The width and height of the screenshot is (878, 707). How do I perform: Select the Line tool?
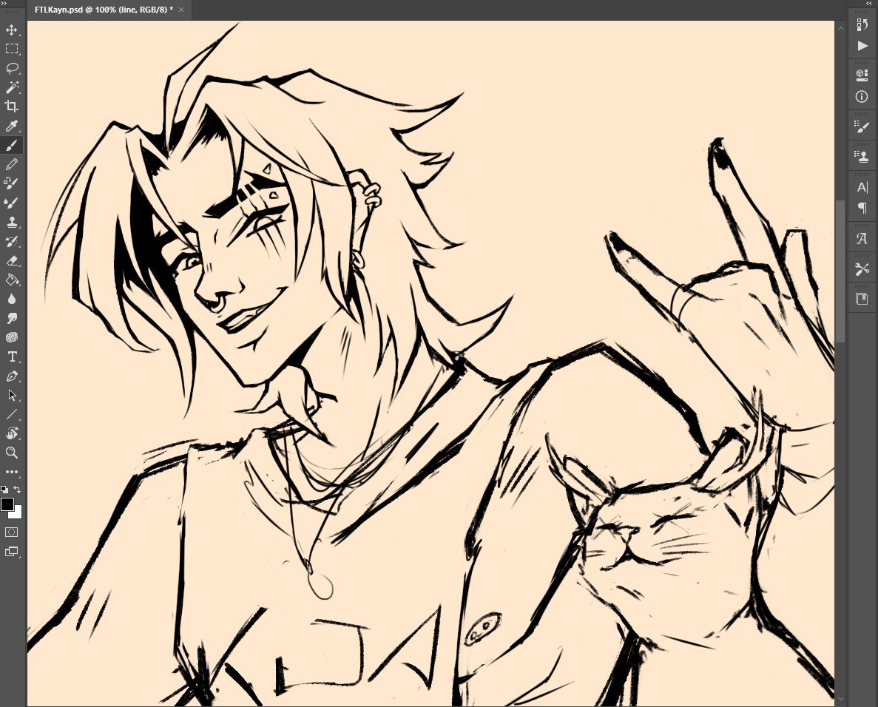click(x=12, y=415)
